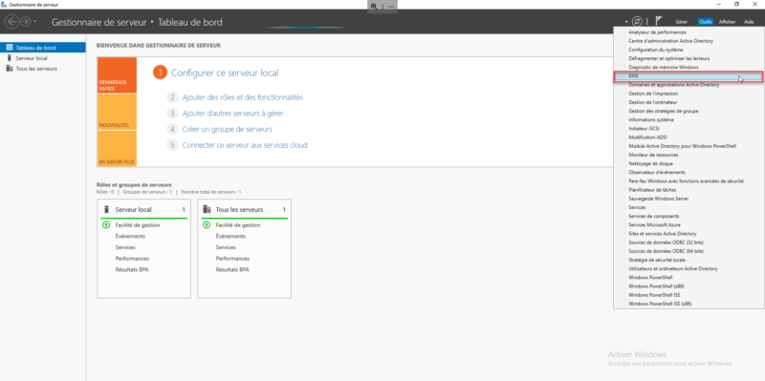The image size is (765, 381).
Task: Click the Tableau de bord sidebar icon
Action: point(10,48)
